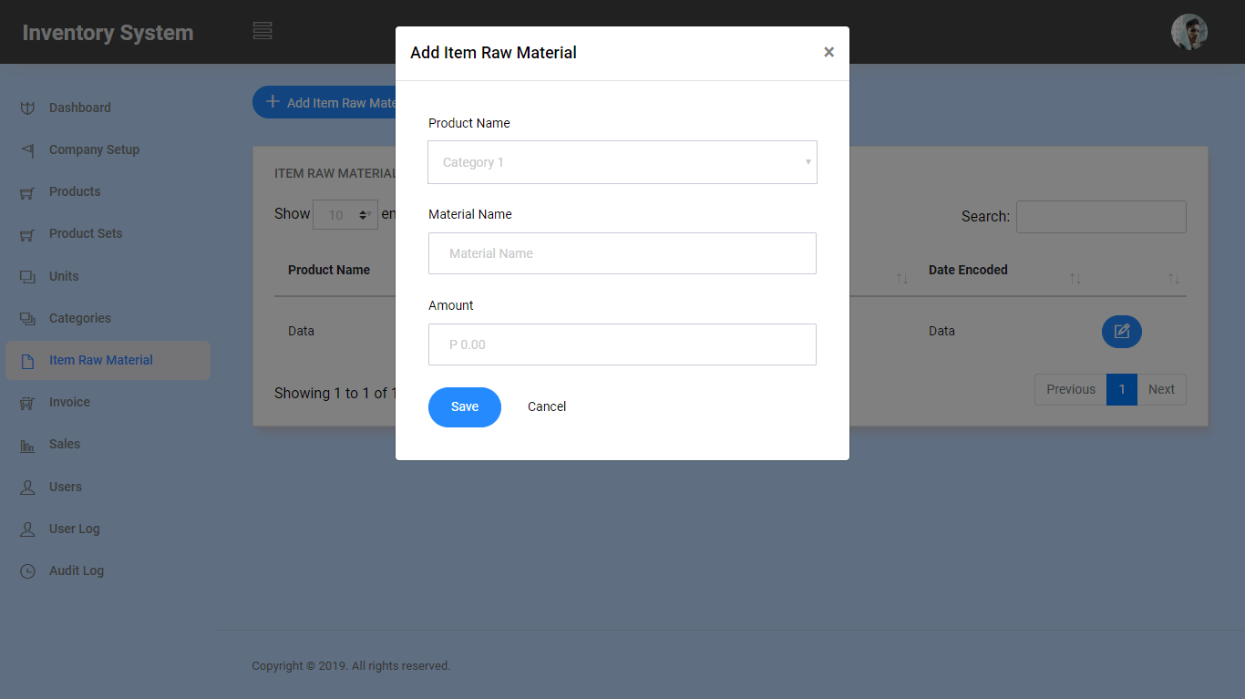Viewport: 1245px width, 699px height.
Task: Click the edit pencil button in Data row
Action: click(x=1121, y=331)
